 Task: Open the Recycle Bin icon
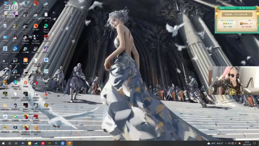[5, 26]
